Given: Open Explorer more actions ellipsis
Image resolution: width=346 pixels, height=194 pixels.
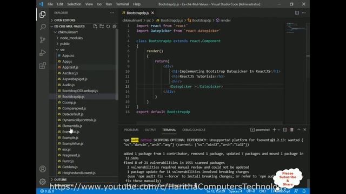Looking at the screenshot, I should (112, 13).
